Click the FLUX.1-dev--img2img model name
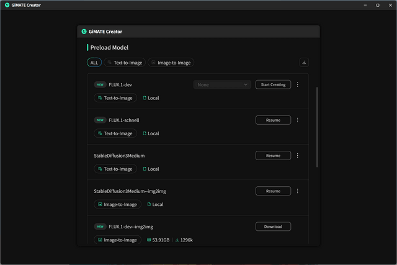This screenshot has height=265, width=397. (x=131, y=227)
